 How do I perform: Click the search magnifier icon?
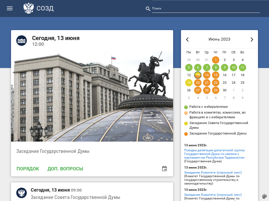148,9
